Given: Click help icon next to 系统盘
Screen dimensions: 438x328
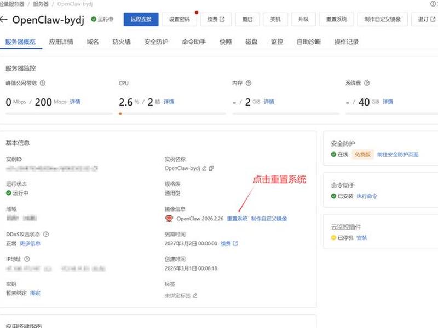Looking at the screenshot, I should [x=367, y=83].
